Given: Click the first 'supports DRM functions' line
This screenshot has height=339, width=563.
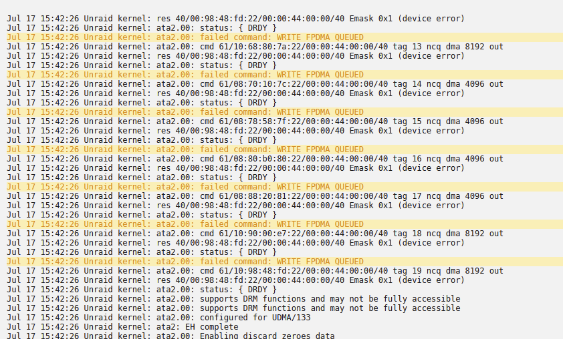Looking at the screenshot, I should [x=233, y=298].
